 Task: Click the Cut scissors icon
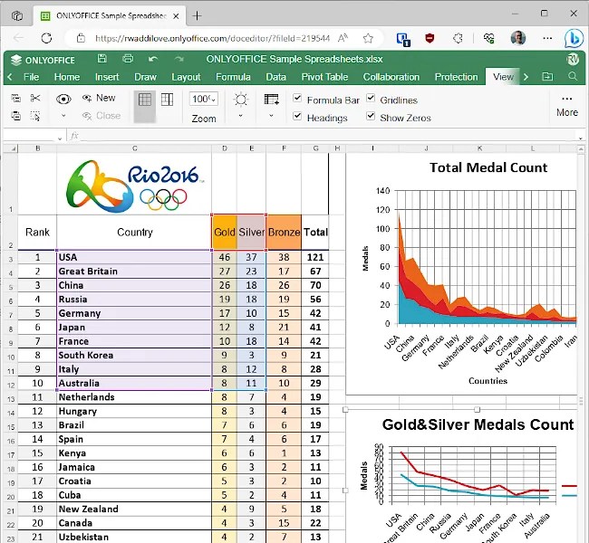tap(35, 99)
